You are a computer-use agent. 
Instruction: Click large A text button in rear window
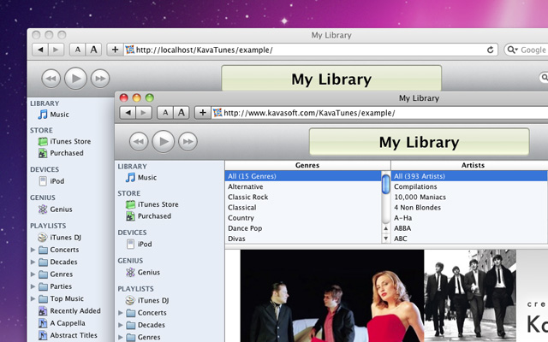coord(93,50)
